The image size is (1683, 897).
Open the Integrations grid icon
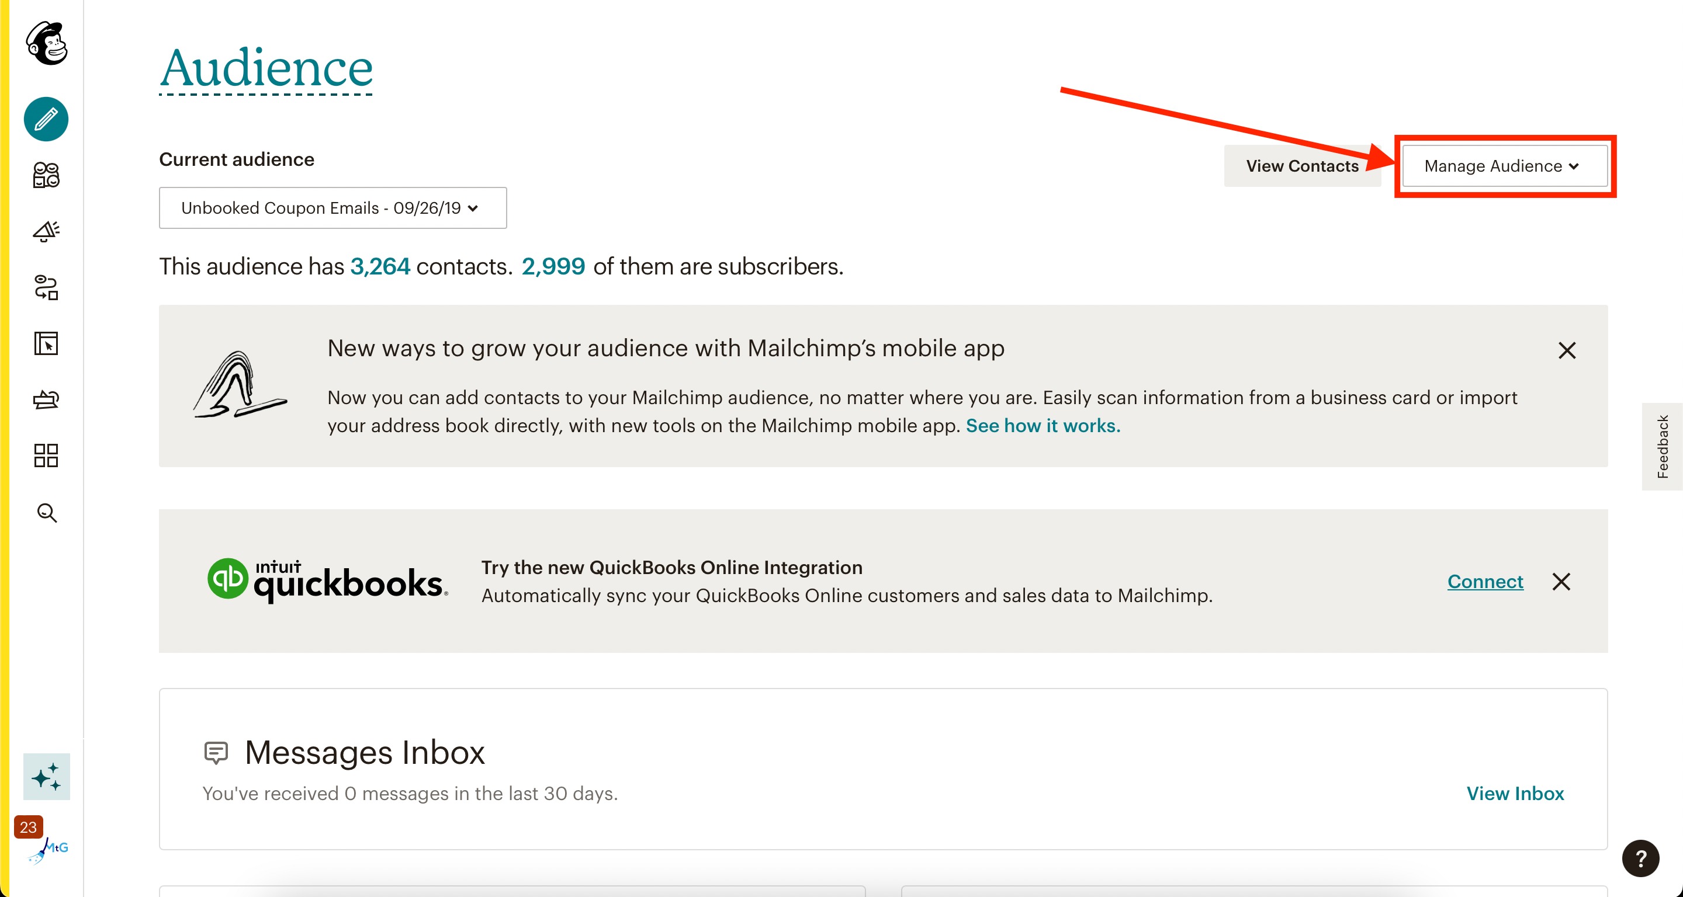point(46,456)
